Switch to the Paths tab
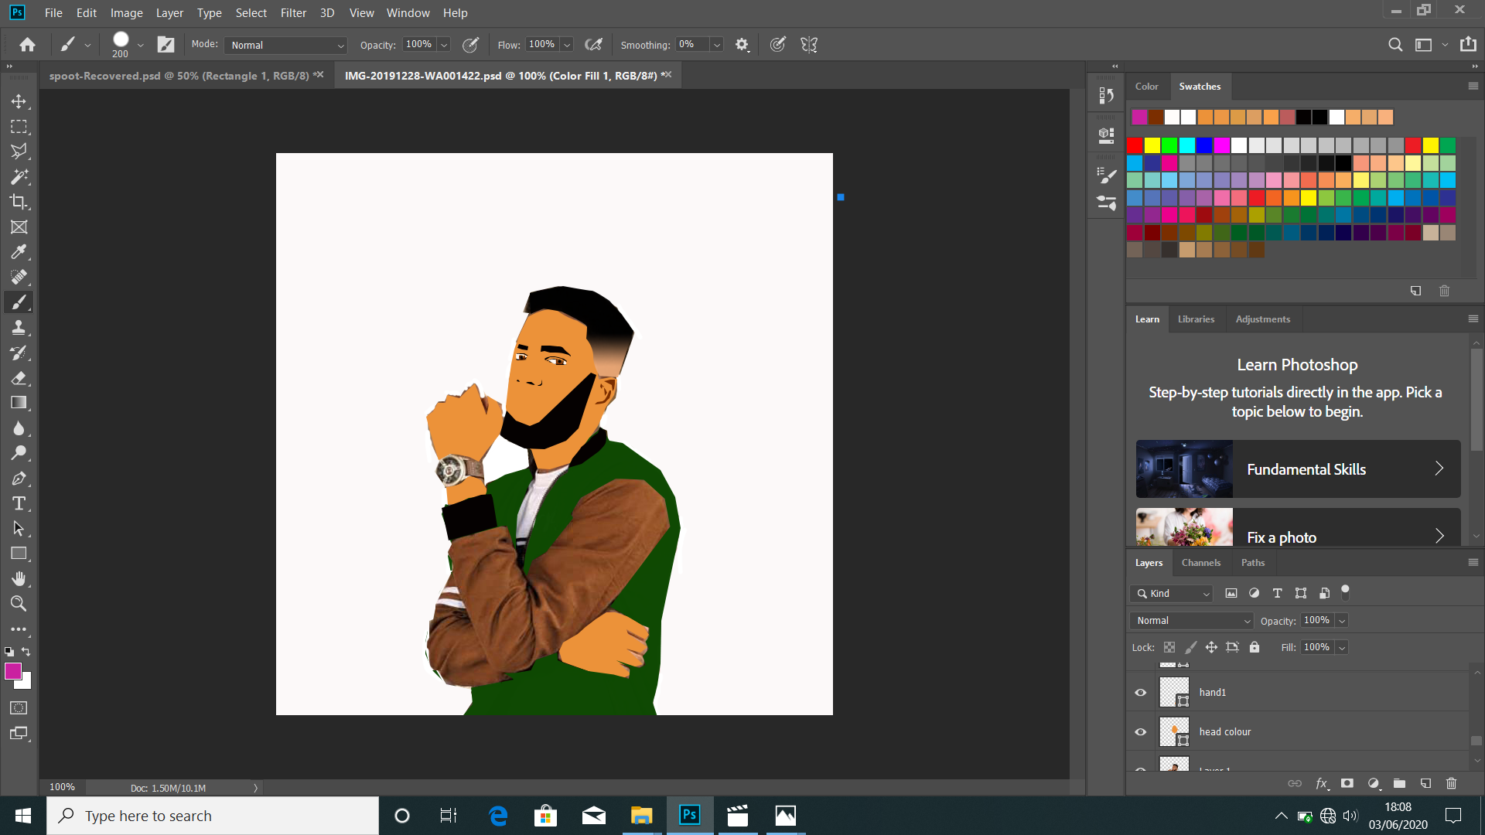1485x835 pixels. tap(1253, 563)
